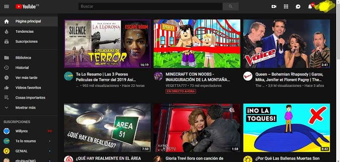Click VEGETTA777 channel name
The height and width of the screenshot is (162, 340).
176,86
